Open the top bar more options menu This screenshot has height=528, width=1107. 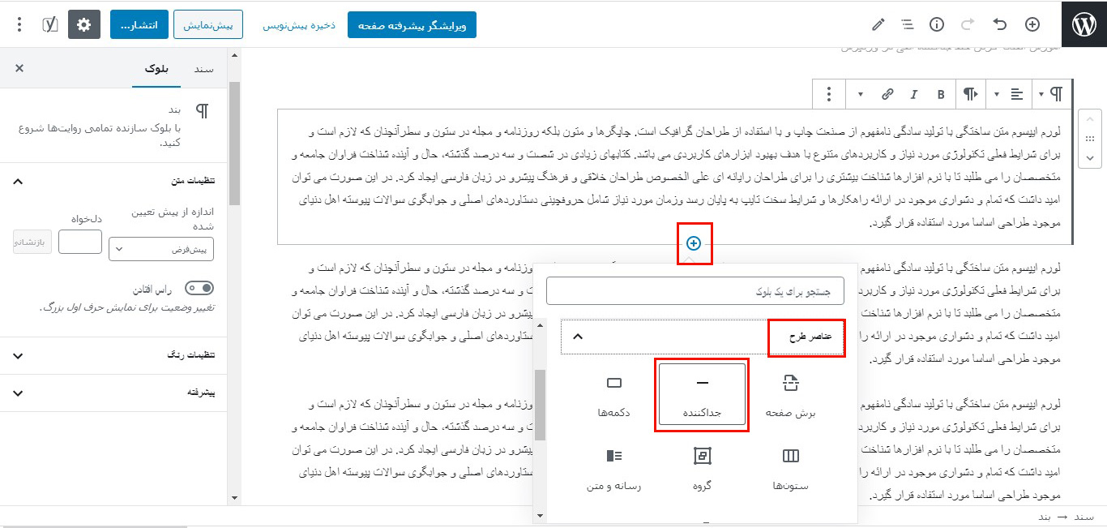click(19, 24)
